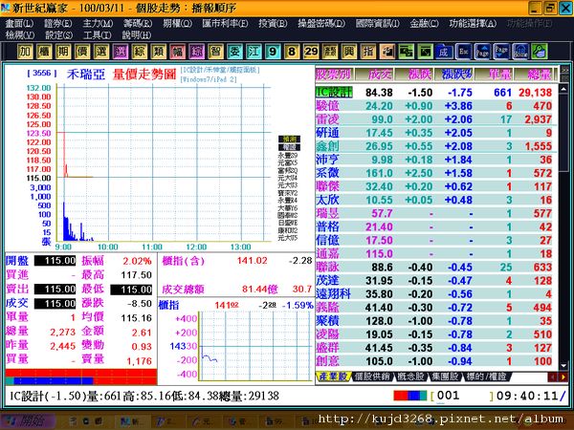Select the 雷凌 stock row

click(436, 119)
